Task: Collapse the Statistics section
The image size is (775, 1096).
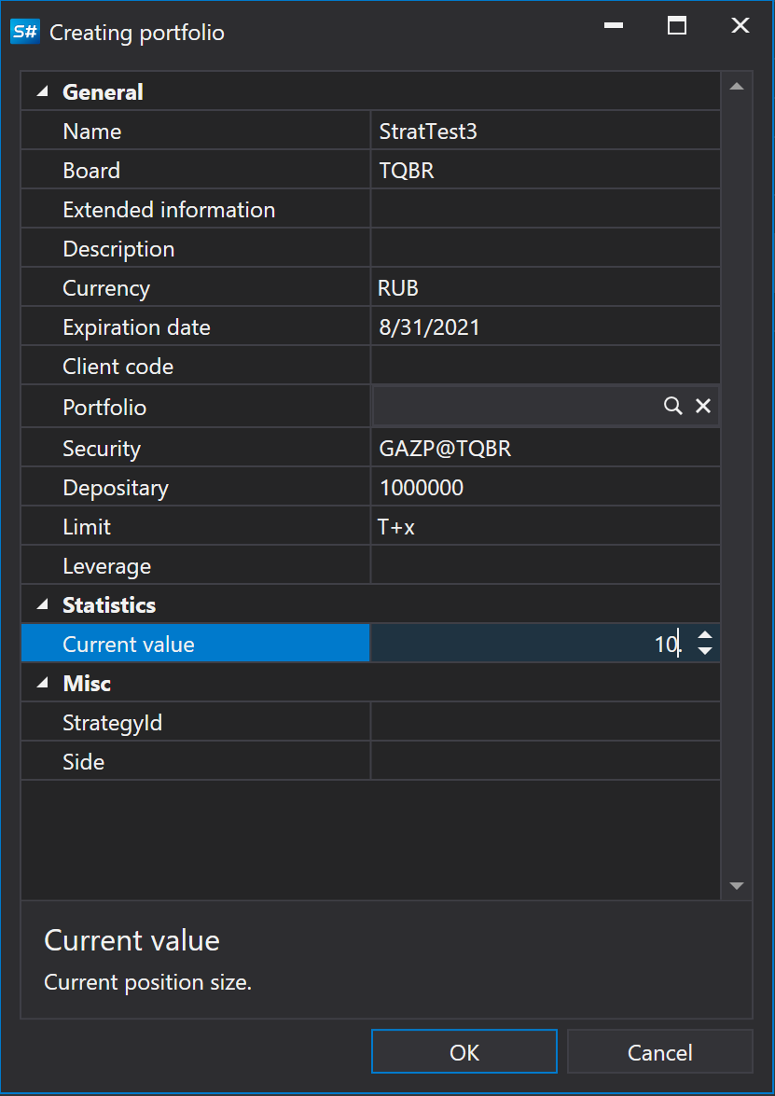Action: [x=42, y=605]
